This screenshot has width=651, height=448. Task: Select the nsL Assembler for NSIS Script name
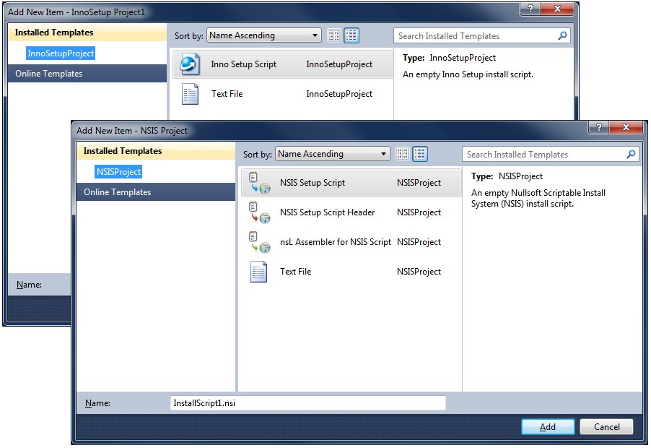tap(336, 242)
